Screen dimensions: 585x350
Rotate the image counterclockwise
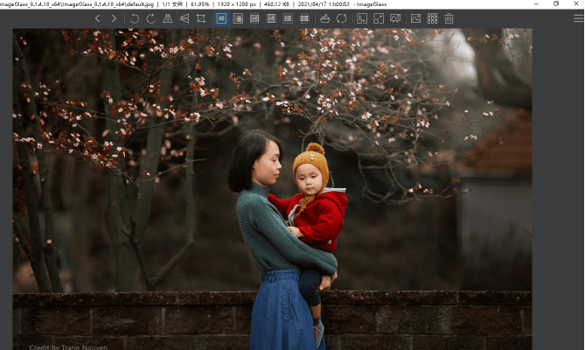[x=134, y=18]
